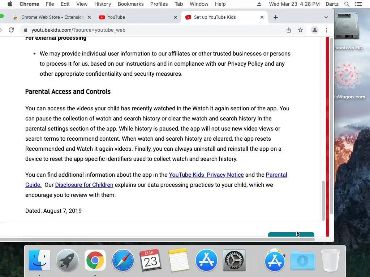Open the Downloads folder in Dock
This screenshot has width=370, height=277.
pos(302,260)
